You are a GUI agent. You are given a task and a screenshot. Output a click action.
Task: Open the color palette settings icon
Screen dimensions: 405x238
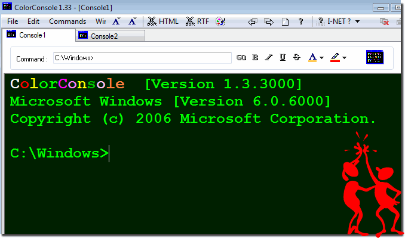coord(220,21)
